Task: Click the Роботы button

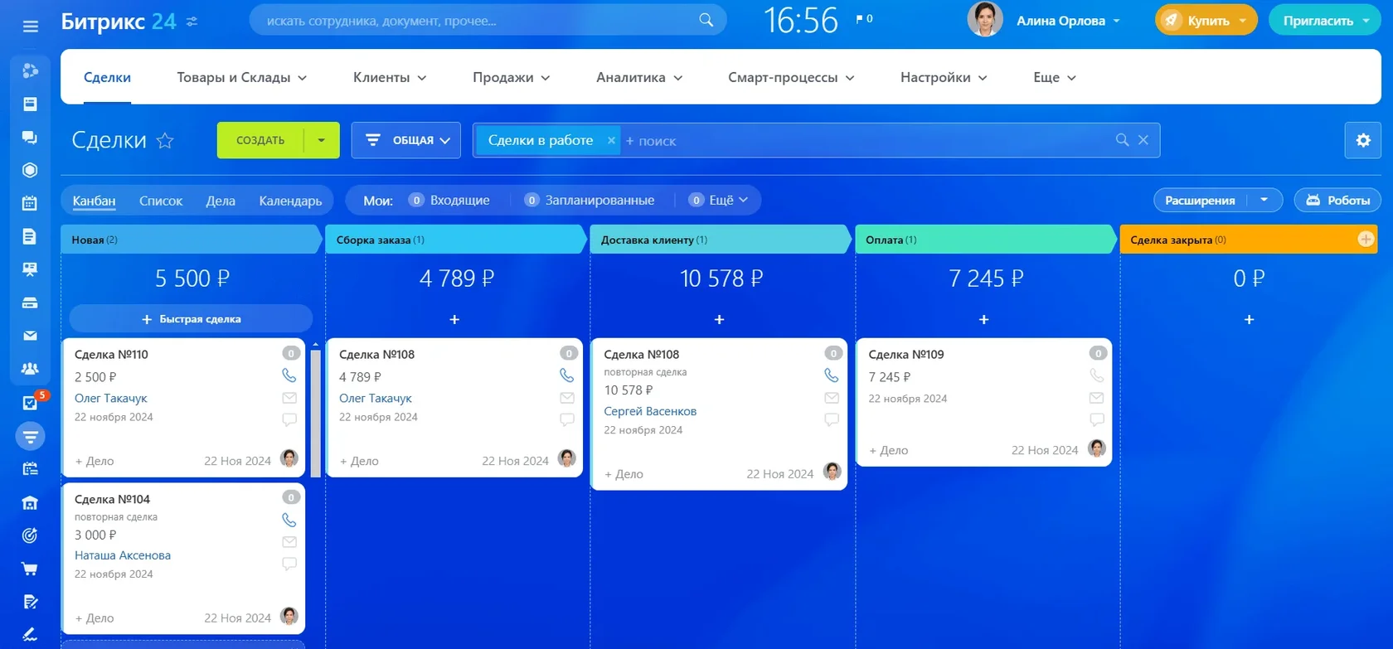Action: click(1337, 200)
